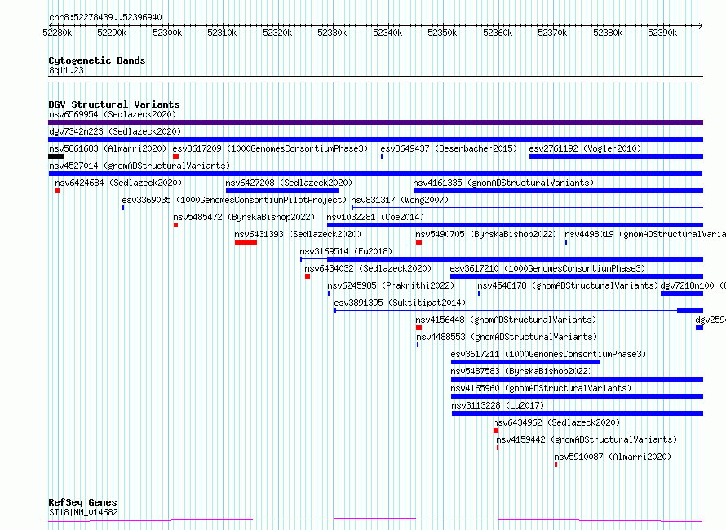Open nsv4527014 (gnomADStructuralVariants) variant

[139, 166]
